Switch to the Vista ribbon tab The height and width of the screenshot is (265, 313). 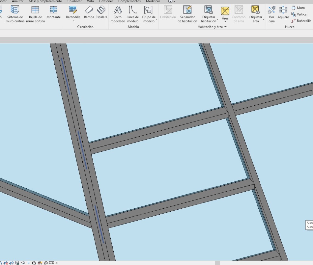[90, 1]
